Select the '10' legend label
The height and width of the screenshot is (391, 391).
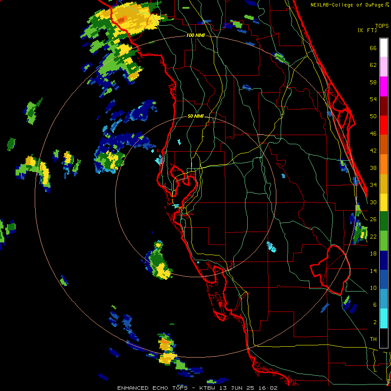(373, 288)
